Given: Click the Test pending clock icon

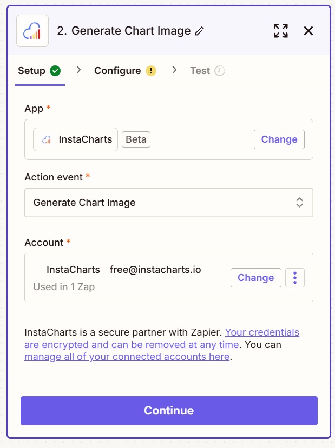Looking at the screenshot, I should click(x=220, y=71).
